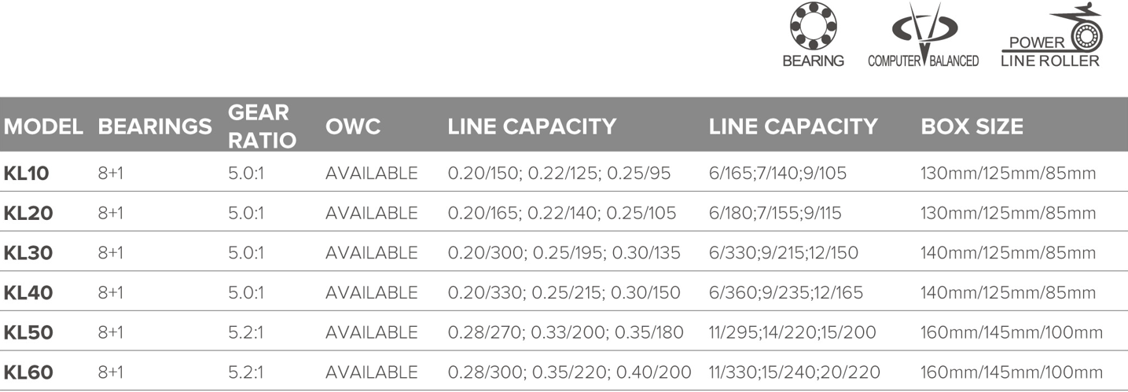Select the KL50 model row label

[28, 332]
